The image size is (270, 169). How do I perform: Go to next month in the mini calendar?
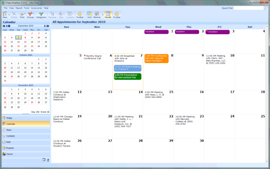(x=45, y=26)
